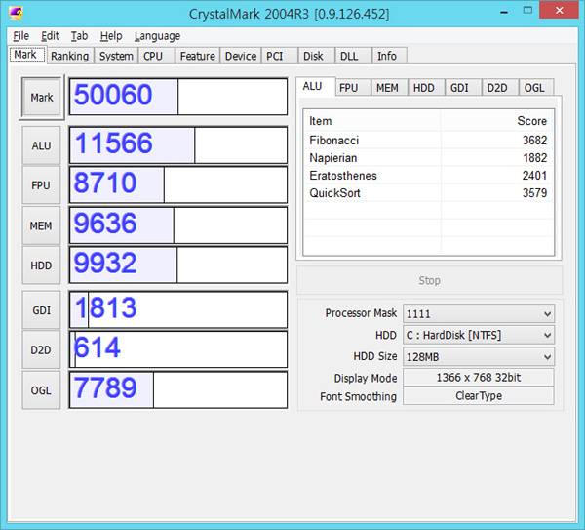This screenshot has width=585, height=530.
Task: Click the MEM score bar 9636
Action: pos(178,225)
